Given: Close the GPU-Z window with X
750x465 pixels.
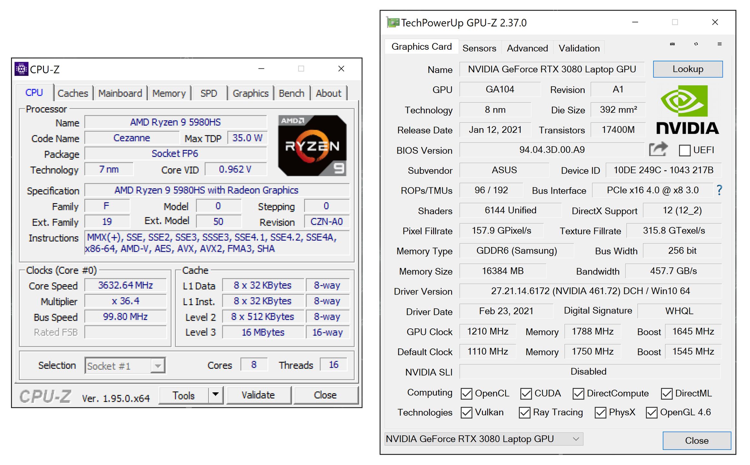Looking at the screenshot, I should coord(715,22).
